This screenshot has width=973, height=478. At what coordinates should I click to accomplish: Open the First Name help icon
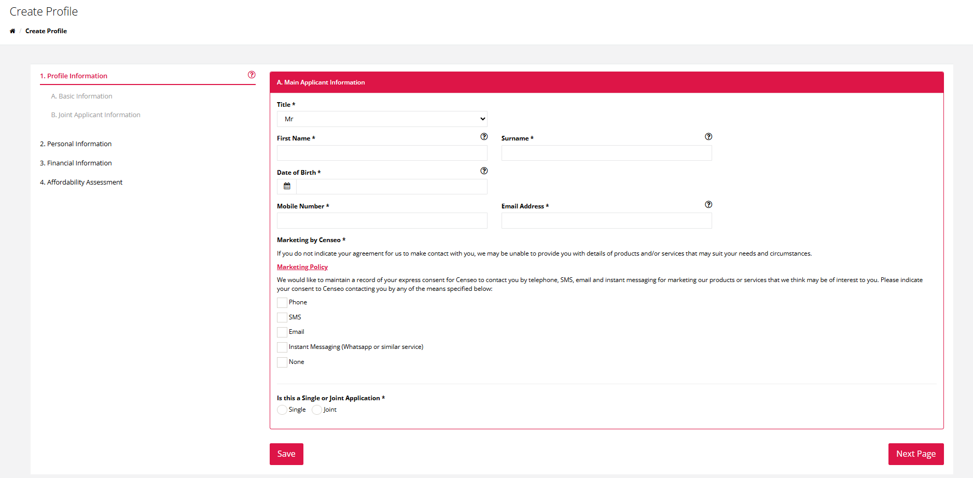(x=484, y=137)
